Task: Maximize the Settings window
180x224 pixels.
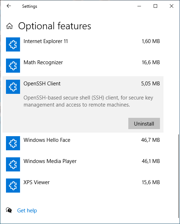Action: pyautogui.click(x=155, y=6)
